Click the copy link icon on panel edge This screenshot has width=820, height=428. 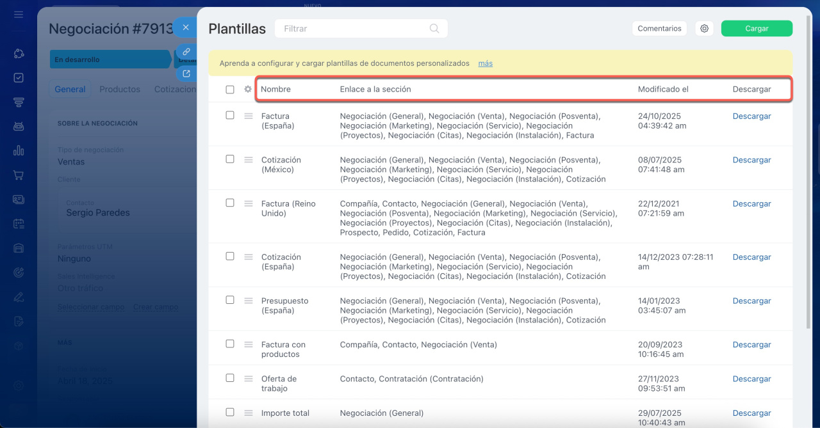pyautogui.click(x=186, y=51)
